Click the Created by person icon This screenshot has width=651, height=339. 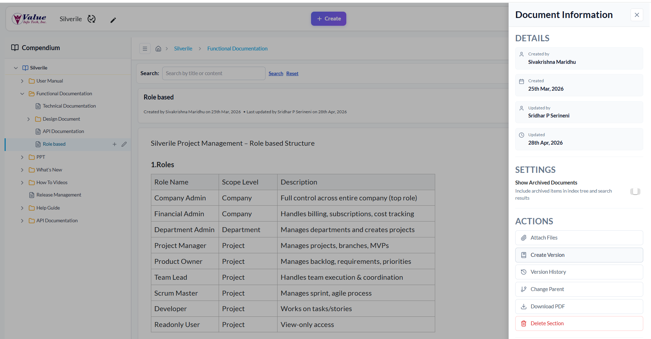[x=522, y=54]
